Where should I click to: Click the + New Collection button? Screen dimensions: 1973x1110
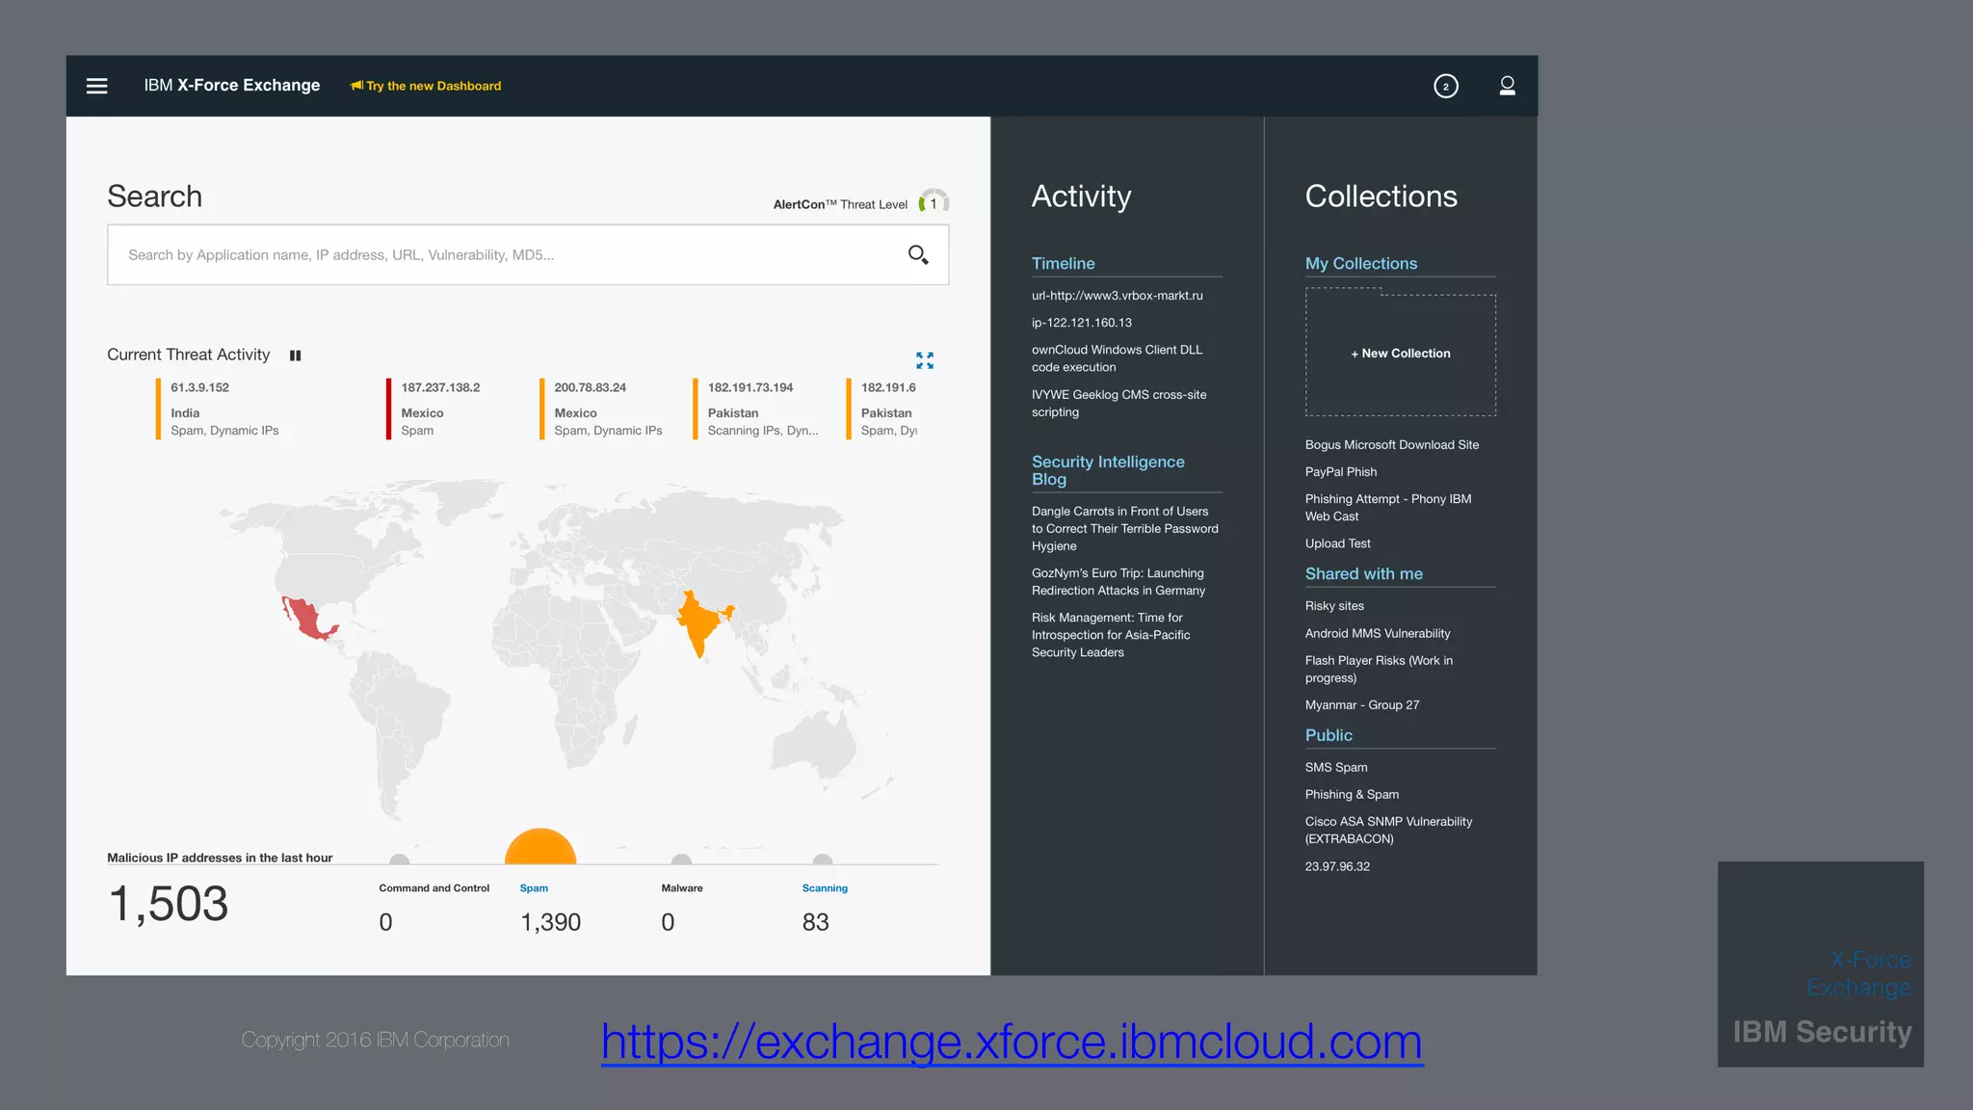(x=1400, y=354)
